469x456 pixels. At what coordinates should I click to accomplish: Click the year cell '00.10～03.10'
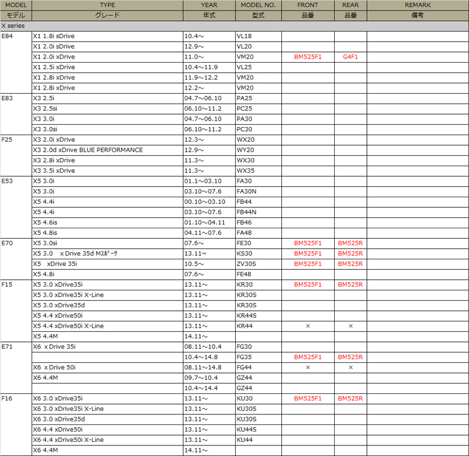209,202
